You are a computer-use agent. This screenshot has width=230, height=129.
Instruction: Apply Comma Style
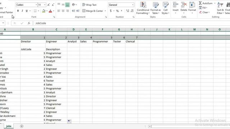click(x=121, y=11)
